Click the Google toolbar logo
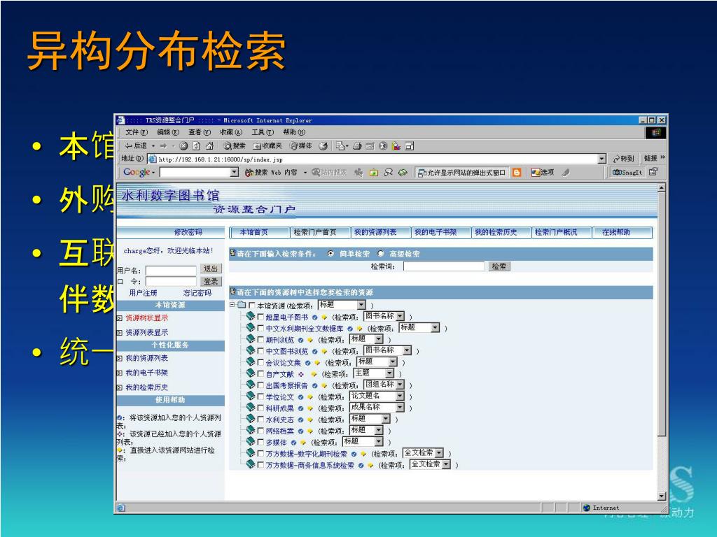 (x=137, y=172)
